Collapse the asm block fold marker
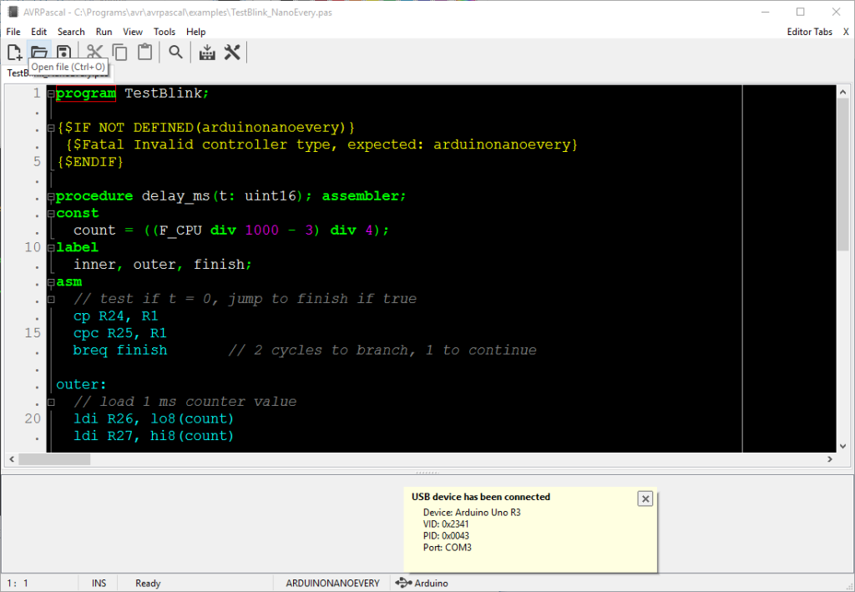855x592 pixels. (x=51, y=282)
